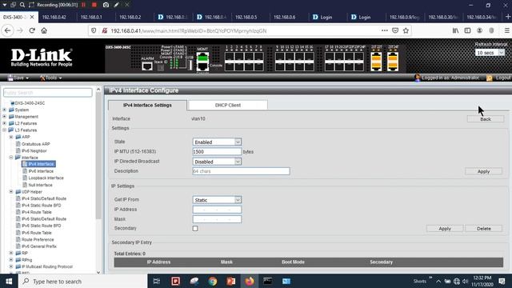Image resolution: width=512 pixels, height=288 pixels.
Task: Expand the Management tree node
Action: tap(5, 117)
